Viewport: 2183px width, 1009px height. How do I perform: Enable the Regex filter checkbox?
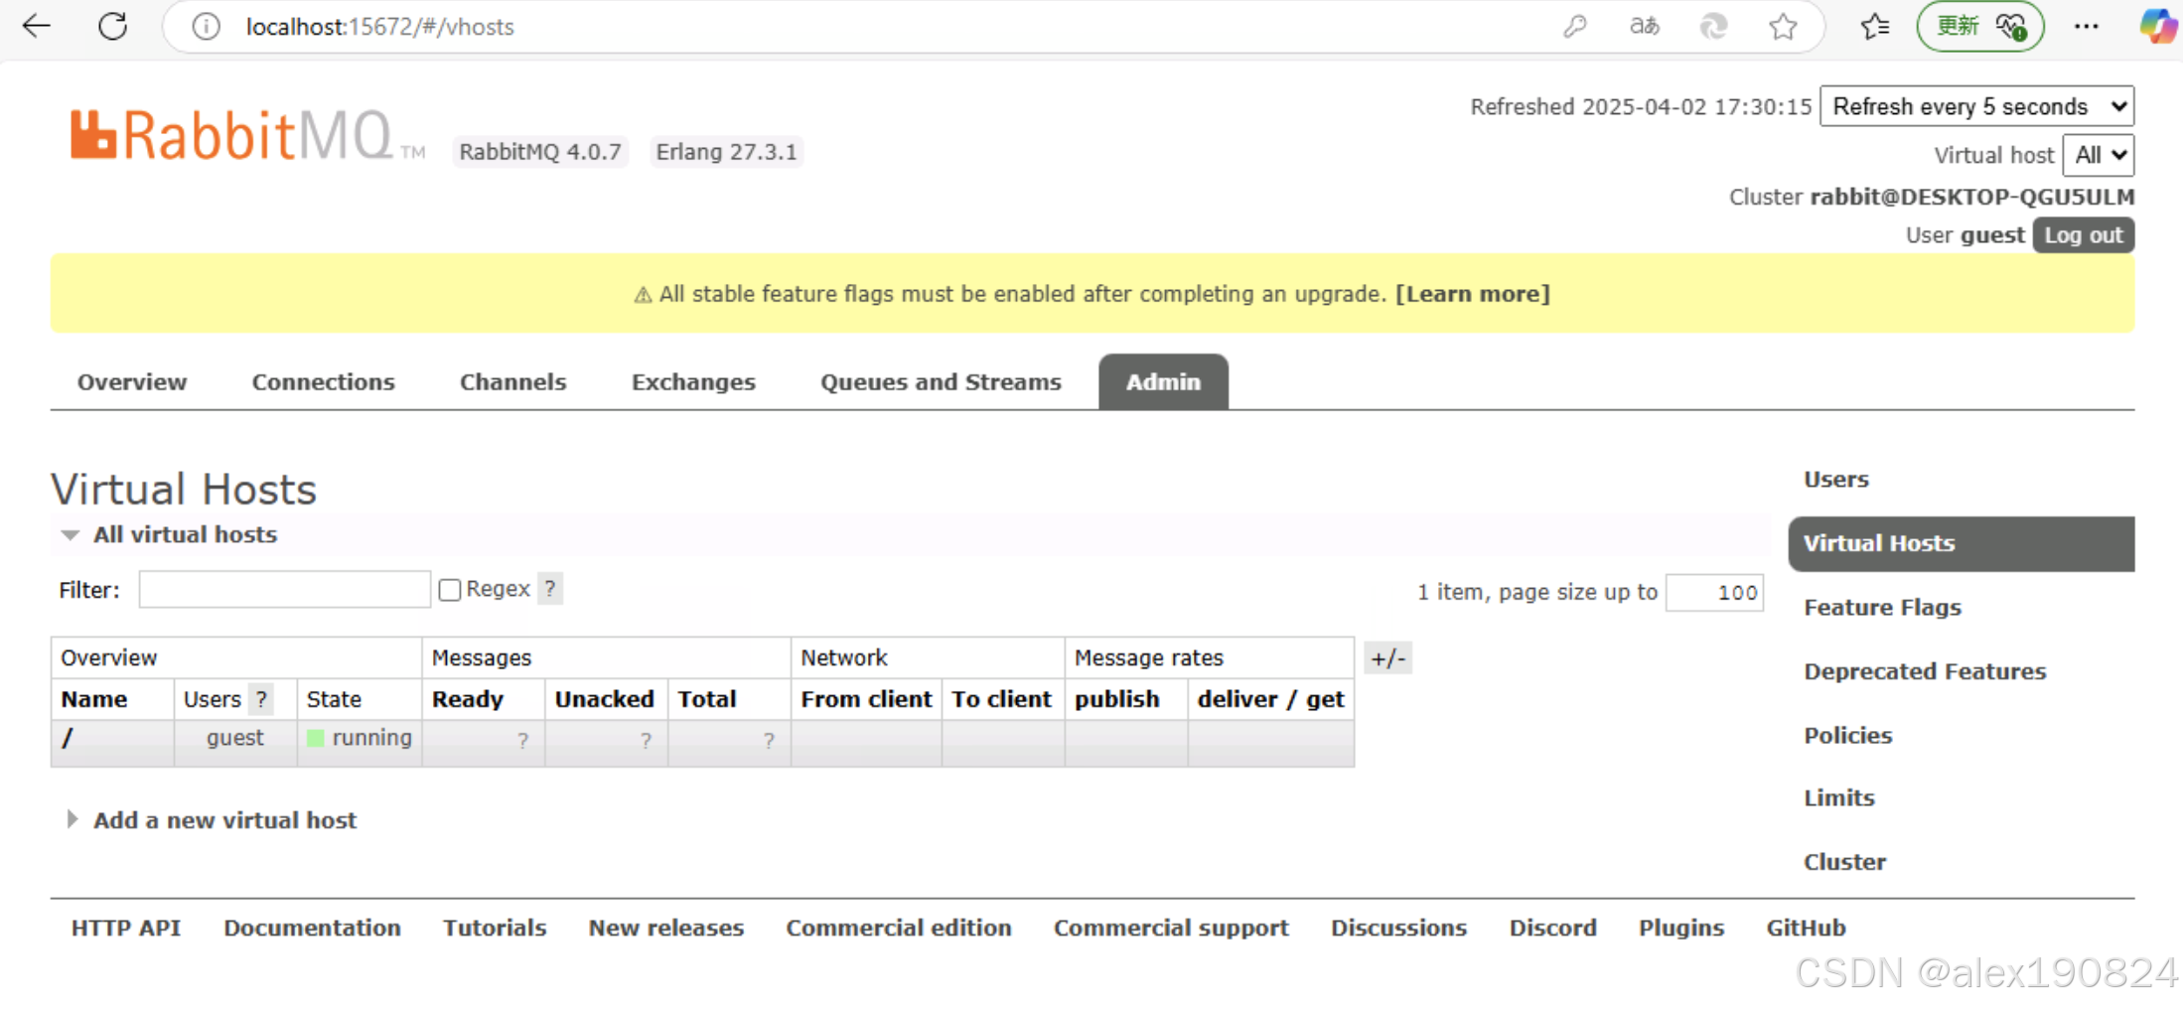click(449, 590)
